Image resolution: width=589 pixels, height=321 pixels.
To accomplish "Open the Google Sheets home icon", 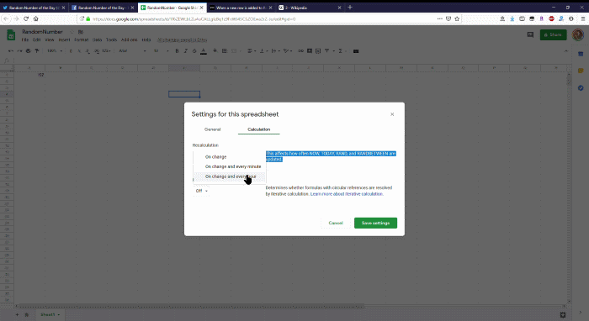I will point(11,35).
